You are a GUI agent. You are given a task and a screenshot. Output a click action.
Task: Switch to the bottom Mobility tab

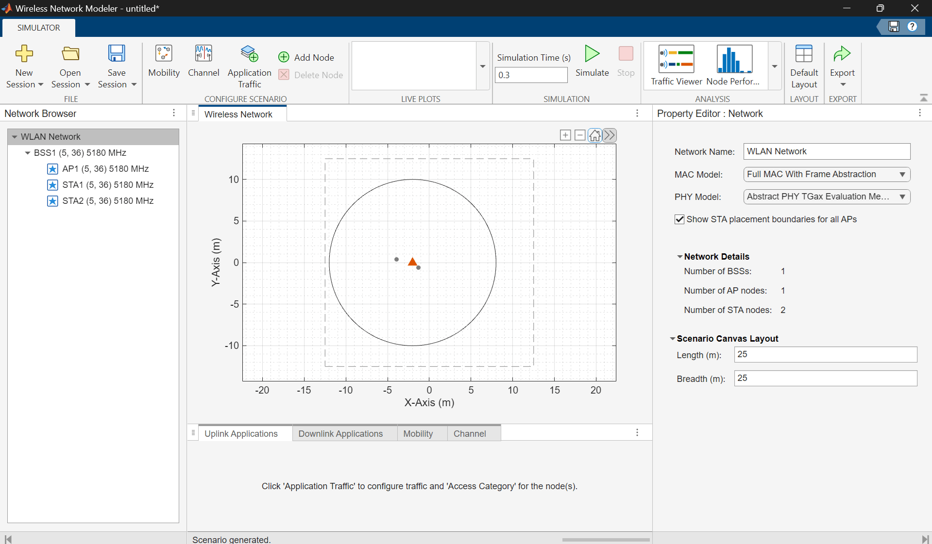[x=418, y=433]
